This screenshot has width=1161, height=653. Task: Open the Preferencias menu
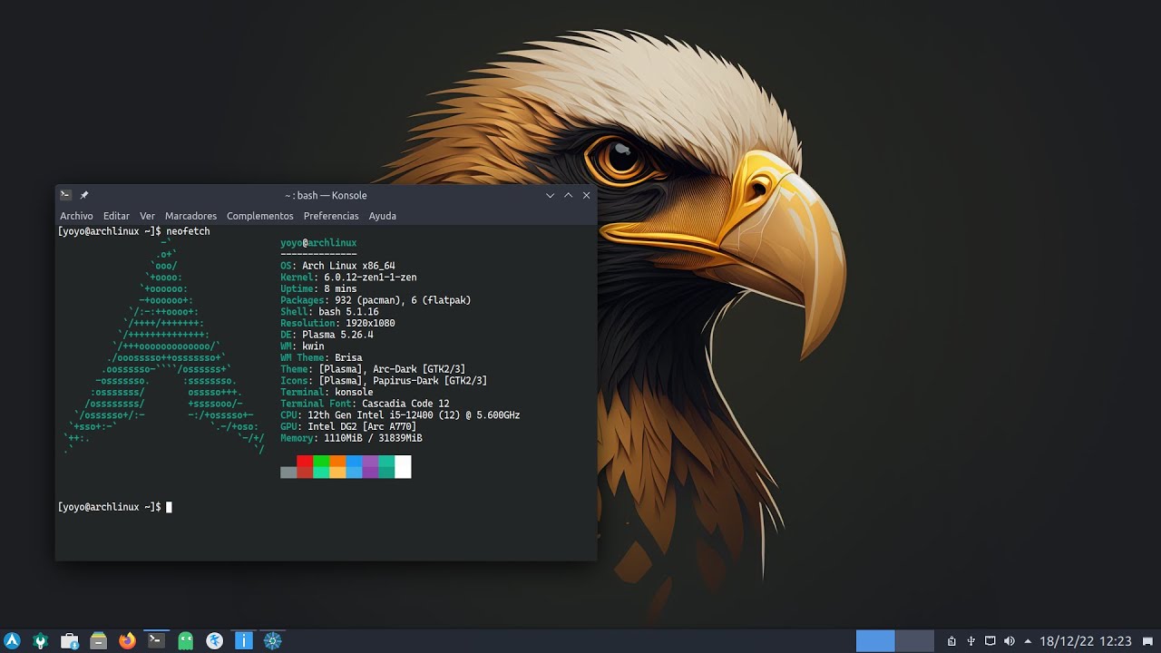click(331, 216)
